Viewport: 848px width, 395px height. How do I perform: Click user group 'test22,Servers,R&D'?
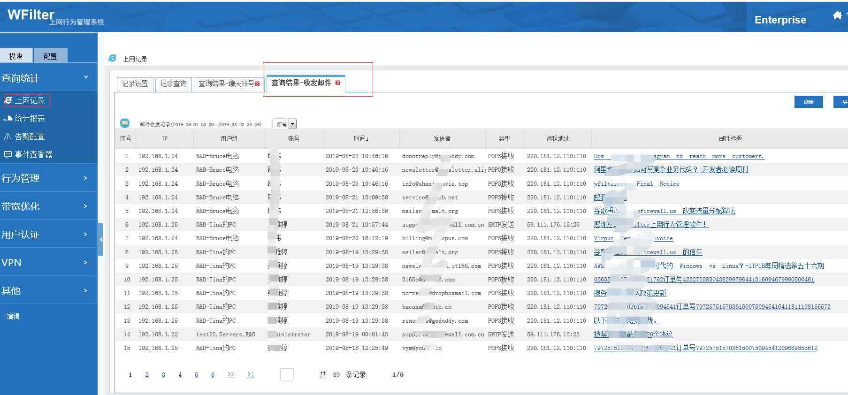click(x=226, y=334)
